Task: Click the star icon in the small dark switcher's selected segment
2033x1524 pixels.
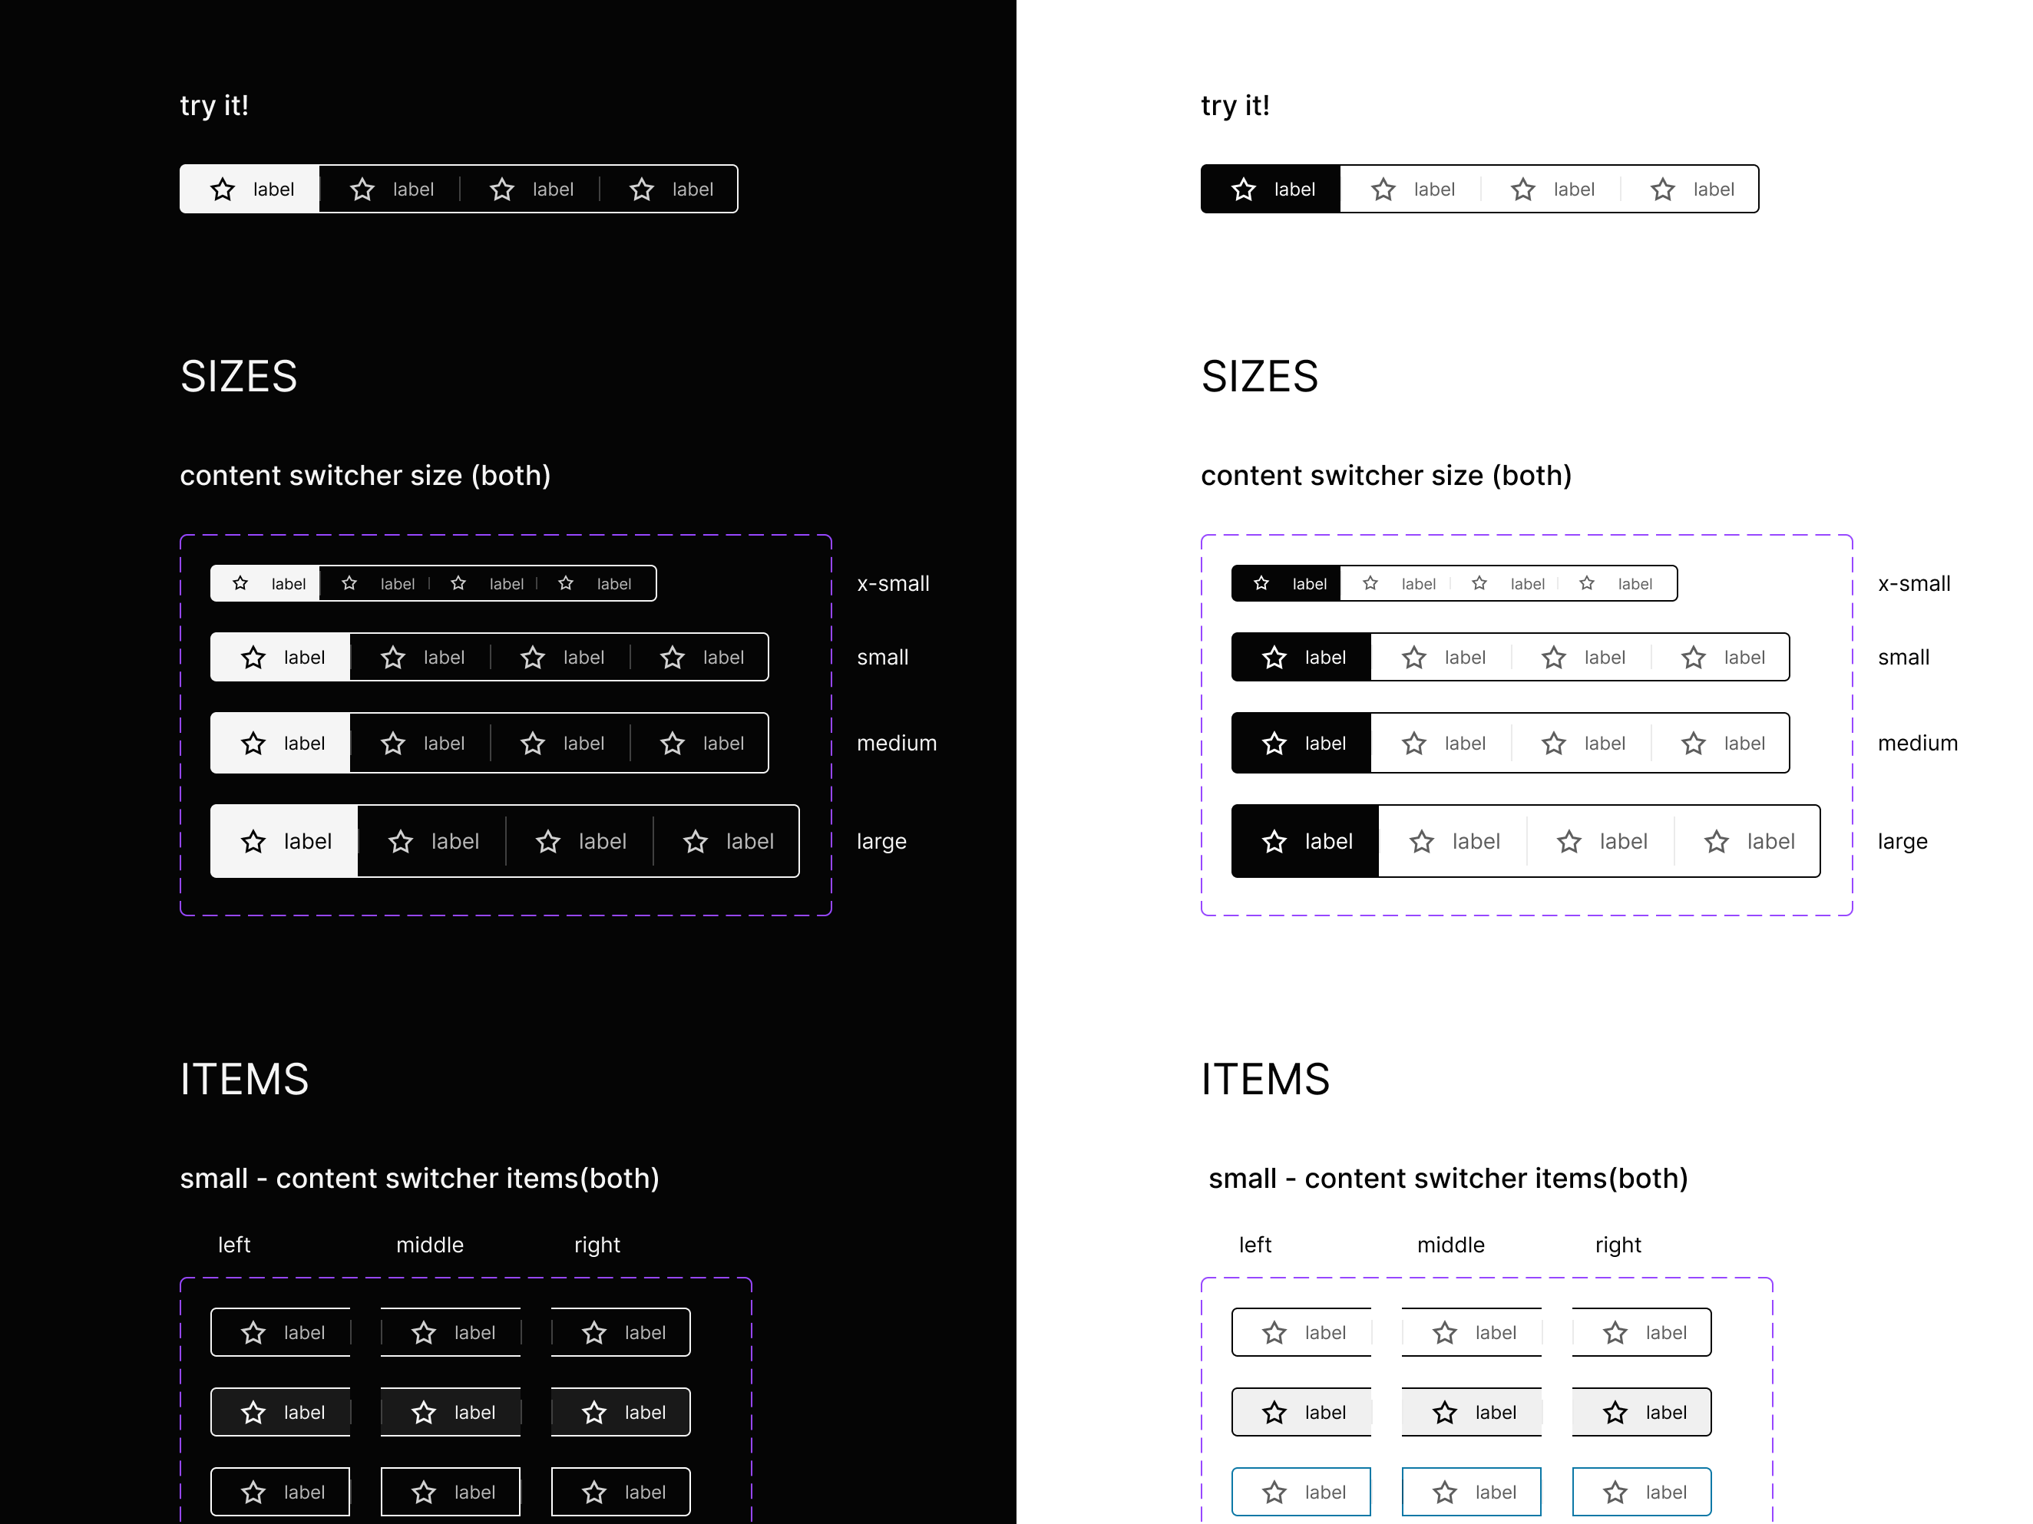Action: coord(253,657)
